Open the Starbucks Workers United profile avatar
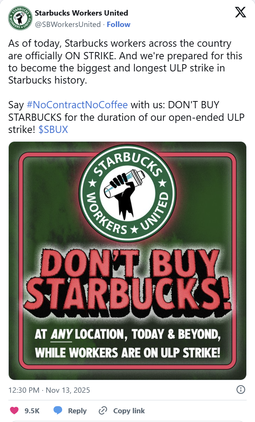This screenshot has width=255, height=422. (x=20, y=18)
